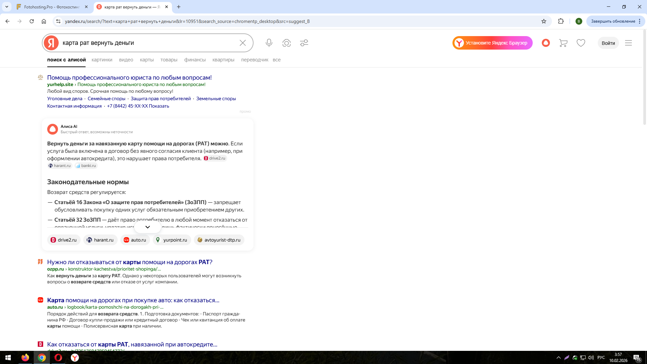
Task: Open search settings sliders icon
Action: pyautogui.click(x=304, y=43)
